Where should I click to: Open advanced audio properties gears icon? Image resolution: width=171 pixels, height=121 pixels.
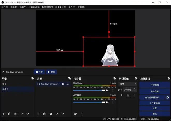75,114
